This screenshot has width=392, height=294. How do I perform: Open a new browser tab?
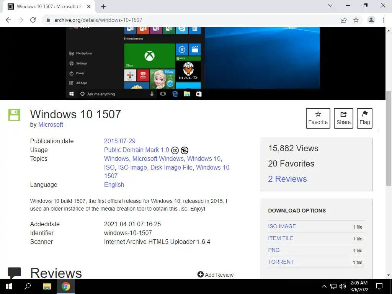point(103,7)
